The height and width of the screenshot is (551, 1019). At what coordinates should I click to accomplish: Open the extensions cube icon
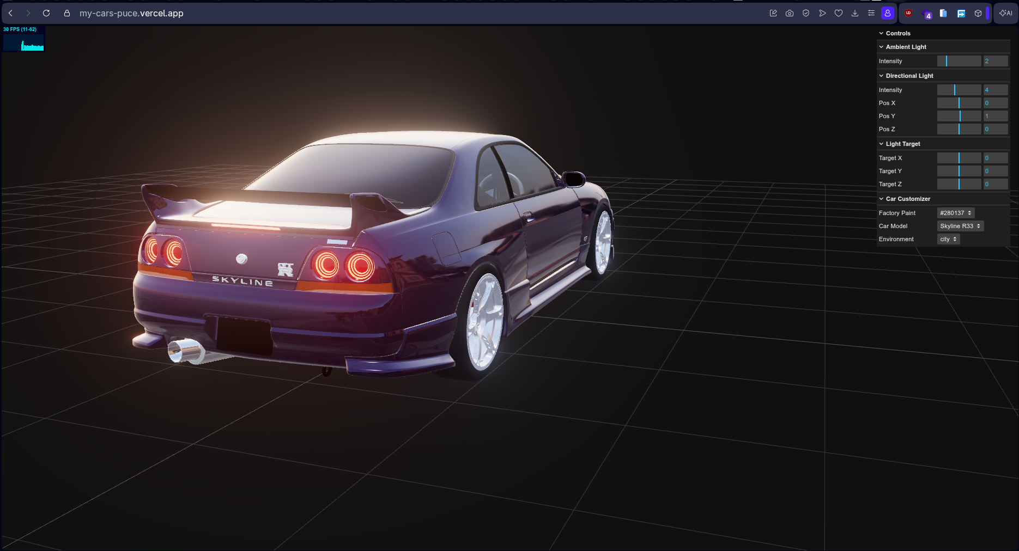coord(978,13)
